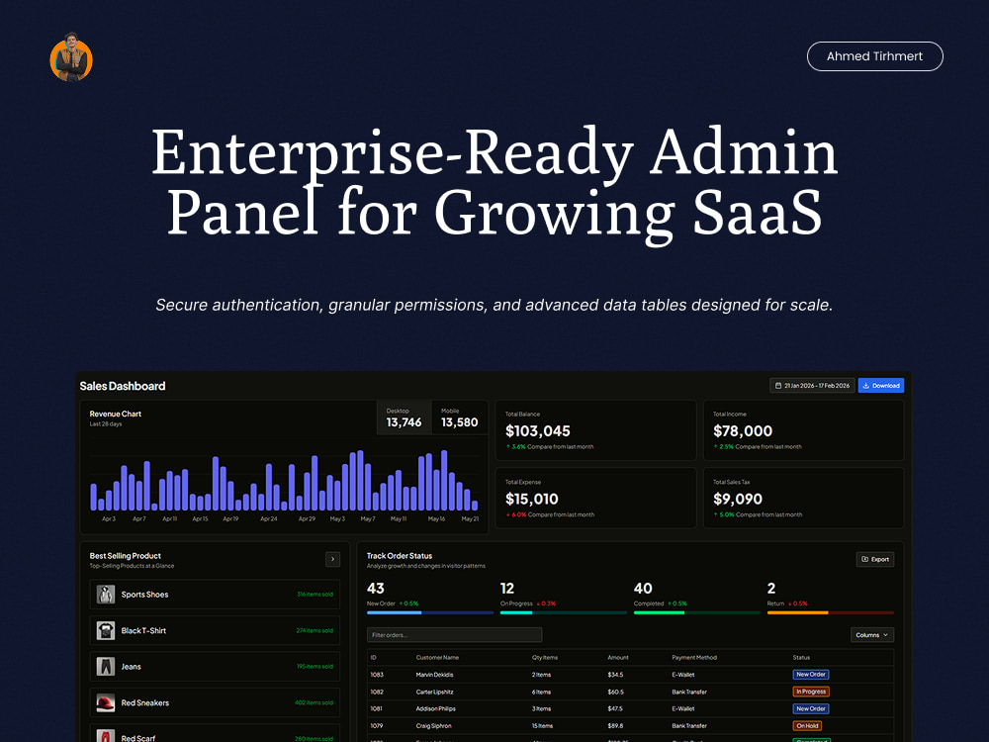Image resolution: width=989 pixels, height=742 pixels.
Task: Select the Sports Shoes product row
Action: pos(215,595)
